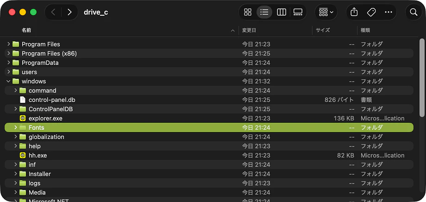Image resolution: width=426 pixels, height=202 pixels.
Task: Click the vertical scrollbar thumb
Action: (422, 78)
